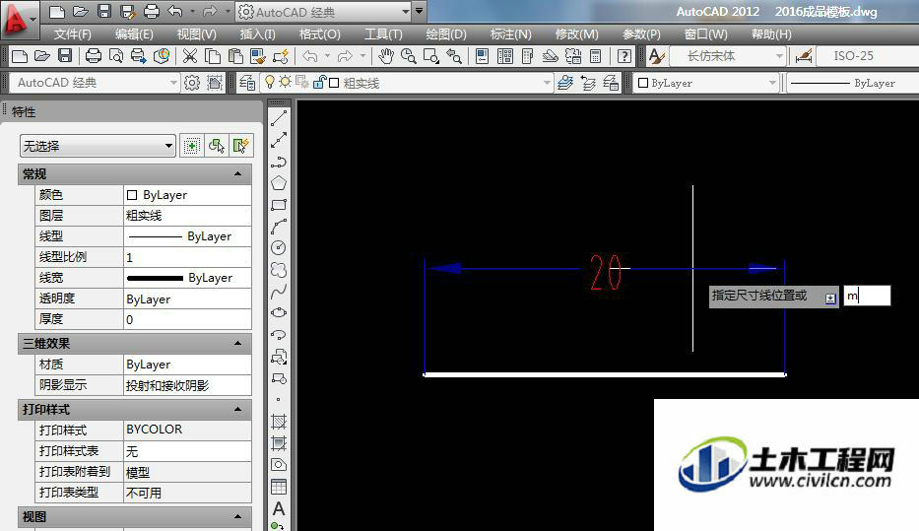Collapse the 常规 section

pyautogui.click(x=237, y=174)
